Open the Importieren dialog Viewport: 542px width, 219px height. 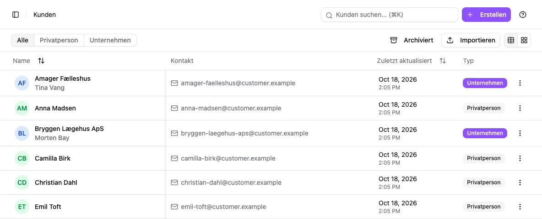point(471,40)
